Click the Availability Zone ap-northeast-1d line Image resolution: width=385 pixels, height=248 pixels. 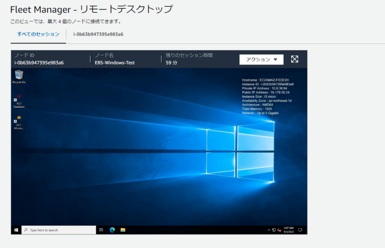tap(267, 101)
